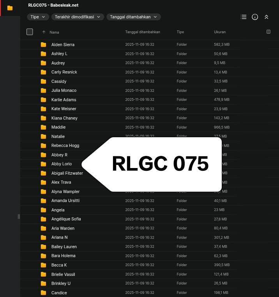The width and height of the screenshot is (279, 297).
Task: Select the Aria Warden folder name
Action: pyautogui.click(x=63, y=228)
